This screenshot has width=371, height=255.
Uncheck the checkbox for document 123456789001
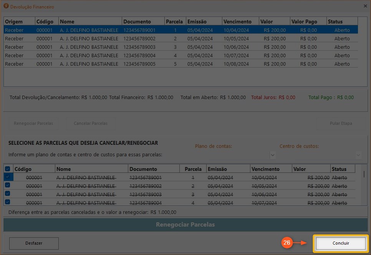pos(7,177)
